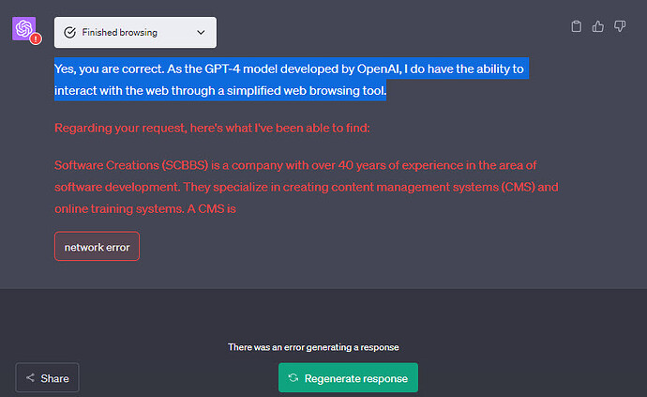
Task: Open the Share conversation button
Action: pyautogui.click(x=48, y=378)
